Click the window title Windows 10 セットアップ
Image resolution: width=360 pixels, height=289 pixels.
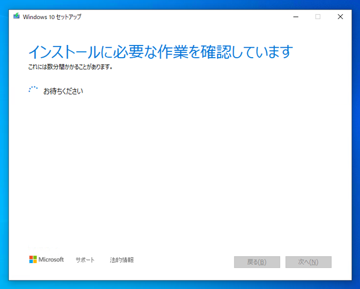pos(52,17)
